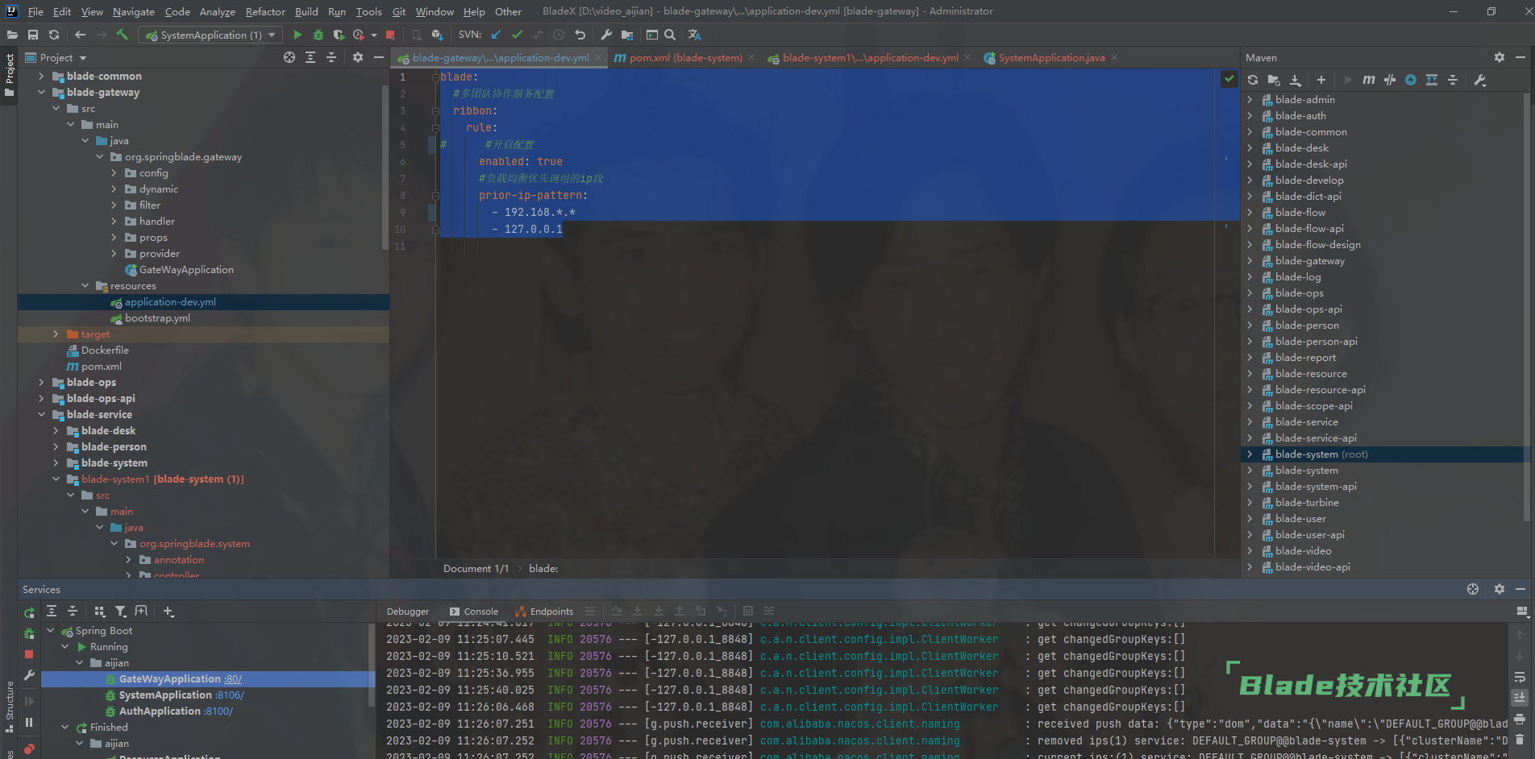This screenshot has height=759, width=1535.
Task: Reload all Maven projects
Action: point(1253,80)
